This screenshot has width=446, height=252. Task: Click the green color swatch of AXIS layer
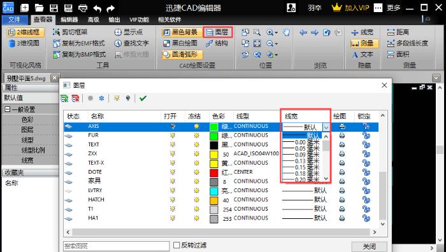tap(213, 127)
